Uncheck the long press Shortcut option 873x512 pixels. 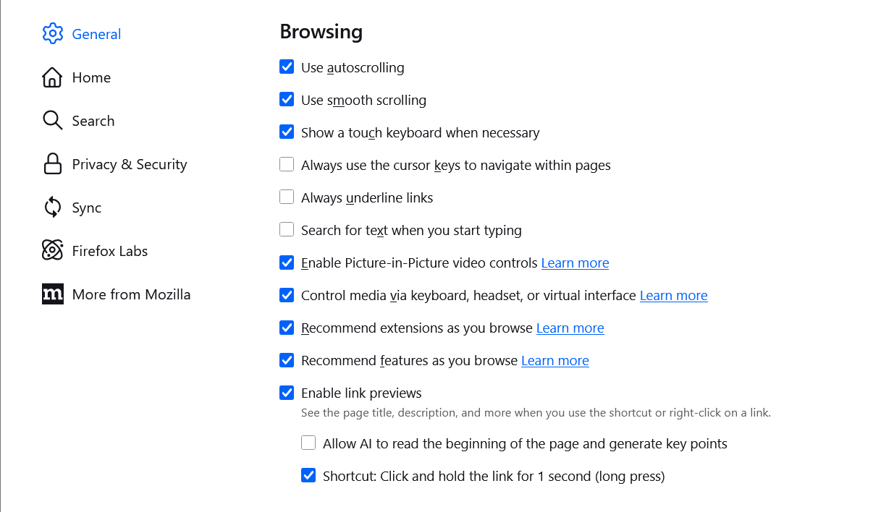point(308,476)
